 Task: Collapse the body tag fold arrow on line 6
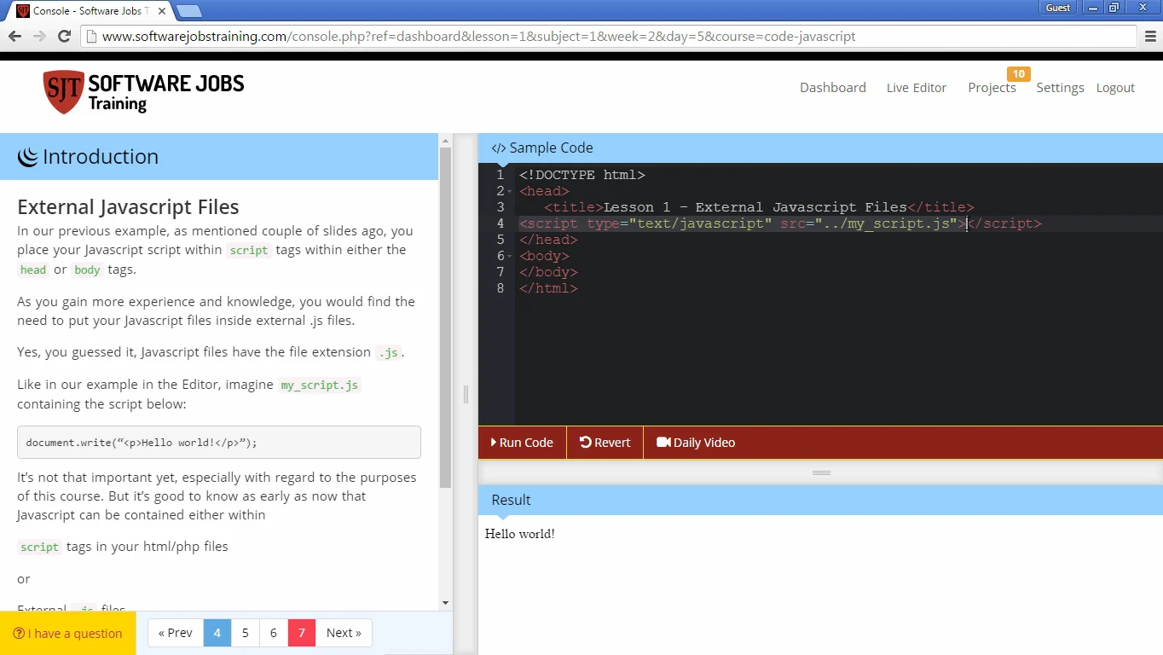(x=510, y=256)
